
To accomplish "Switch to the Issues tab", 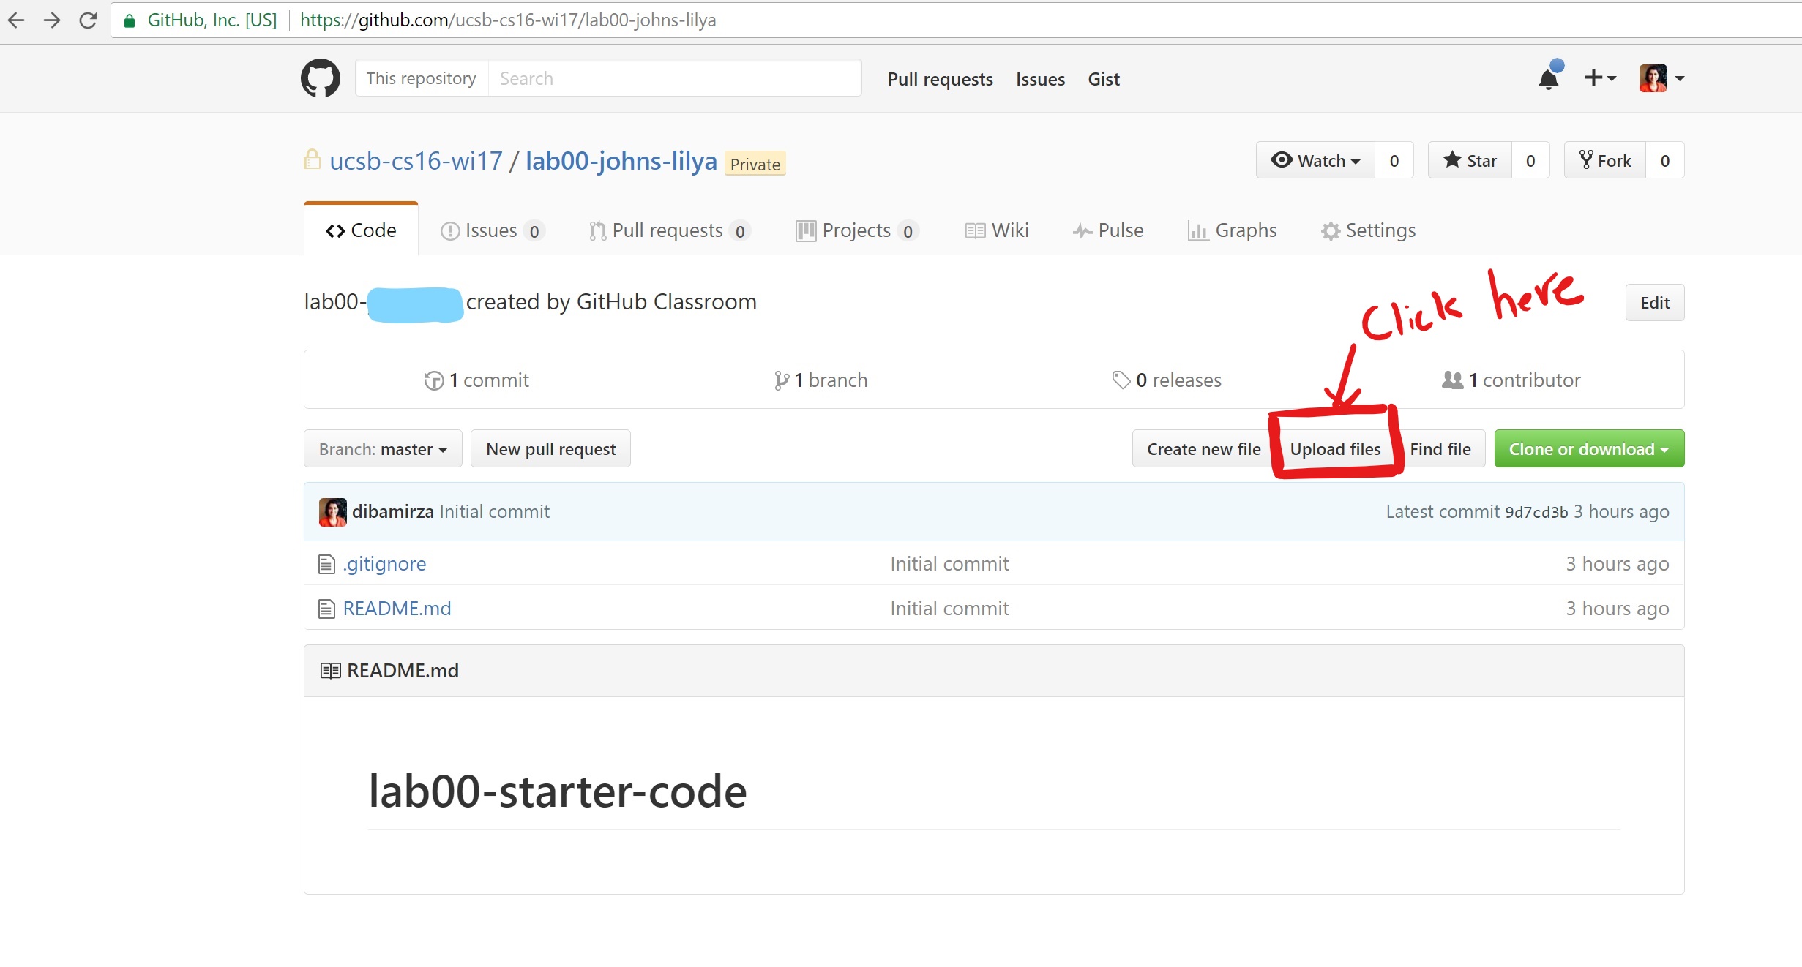I will tap(492, 230).
